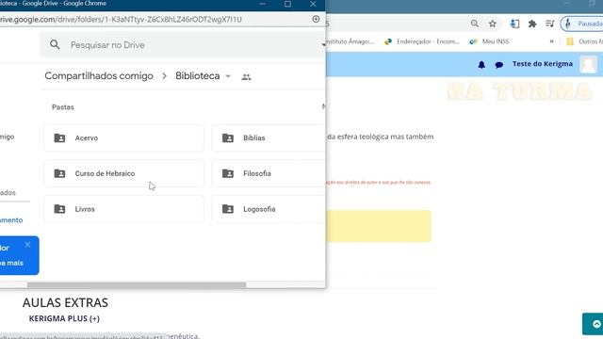Open the Outros favoritos bookmark folder
Image resolution: width=603 pixels, height=339 pixels.
(x=584, y=41)
